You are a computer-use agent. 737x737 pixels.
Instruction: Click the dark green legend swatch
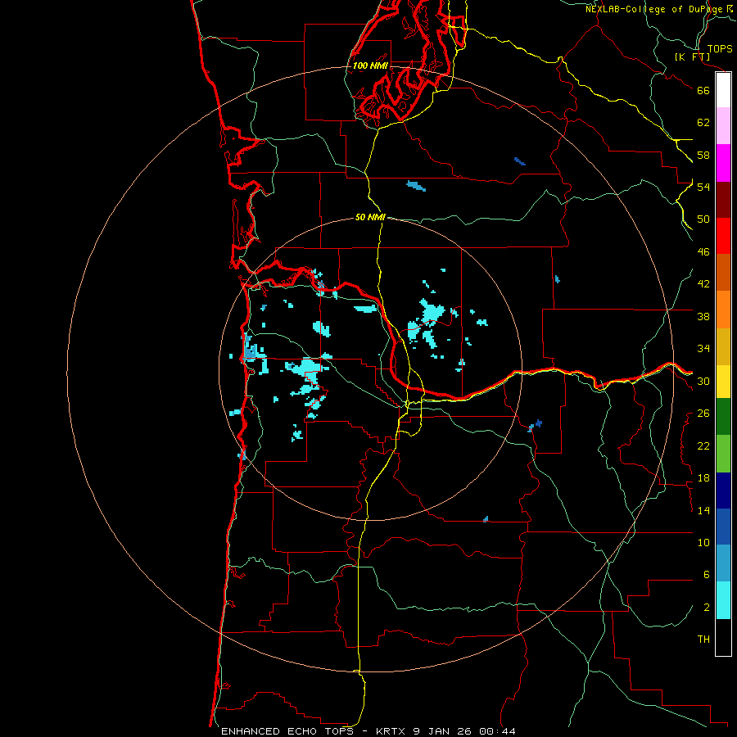723,417
